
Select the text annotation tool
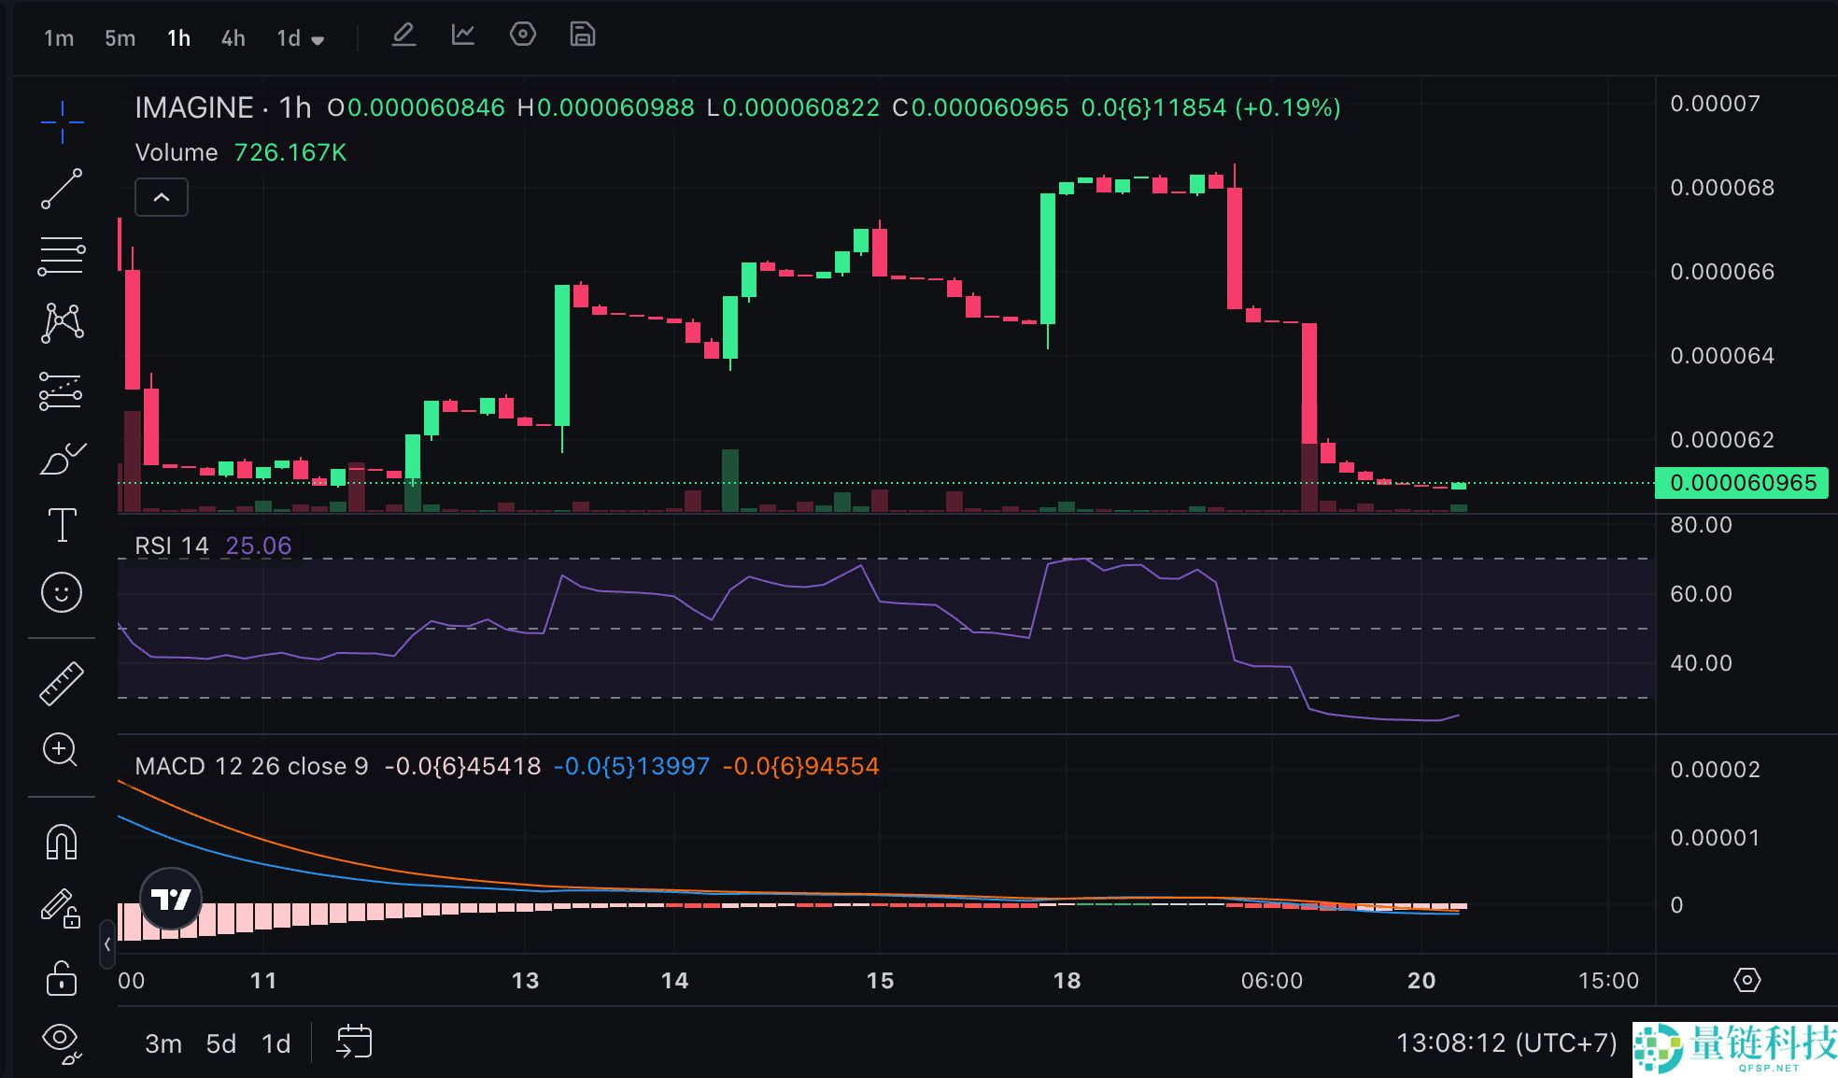(x=62, y=525)
